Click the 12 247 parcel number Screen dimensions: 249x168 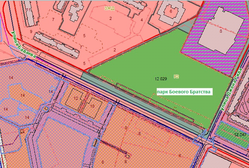point(240,134)
